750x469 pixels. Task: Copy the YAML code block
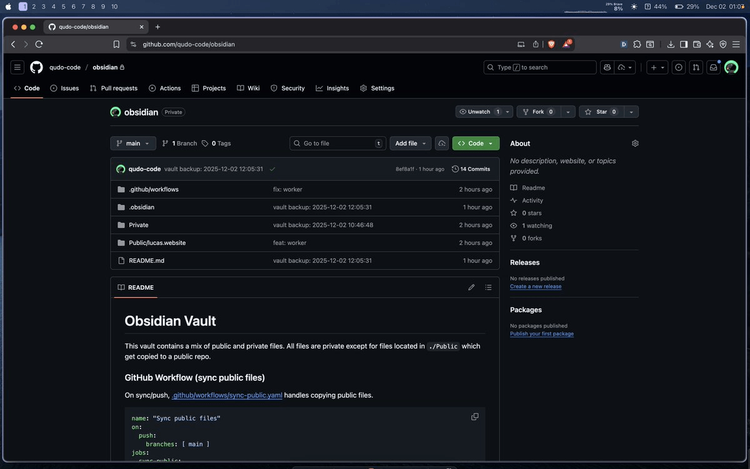pos(474,417)
